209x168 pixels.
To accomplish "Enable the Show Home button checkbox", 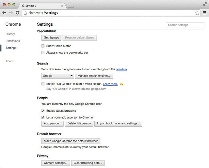I will tap(43, 46).
